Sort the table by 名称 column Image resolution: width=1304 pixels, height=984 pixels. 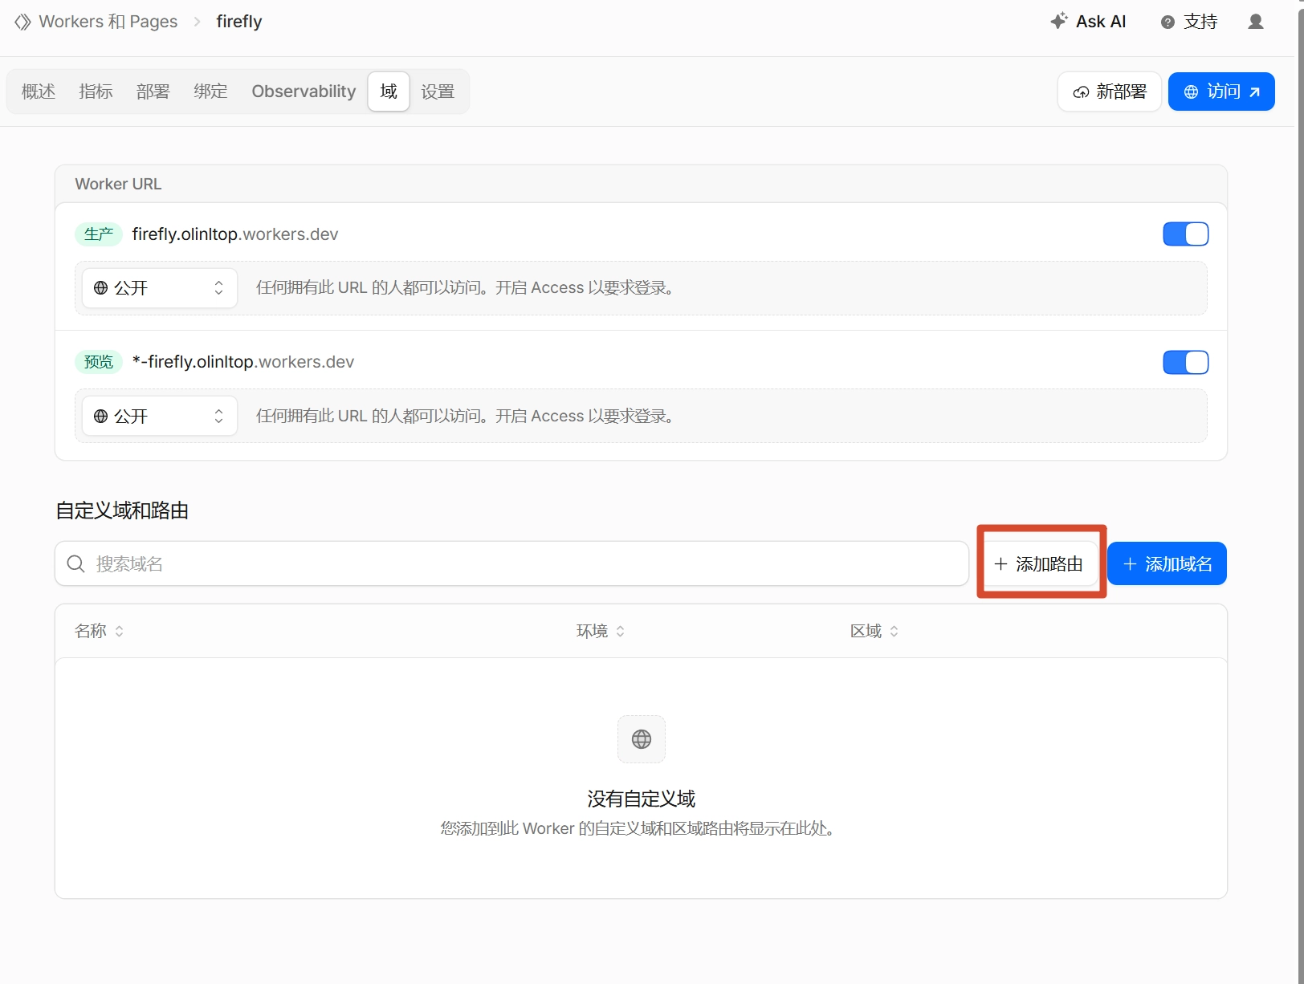point(100,631)
